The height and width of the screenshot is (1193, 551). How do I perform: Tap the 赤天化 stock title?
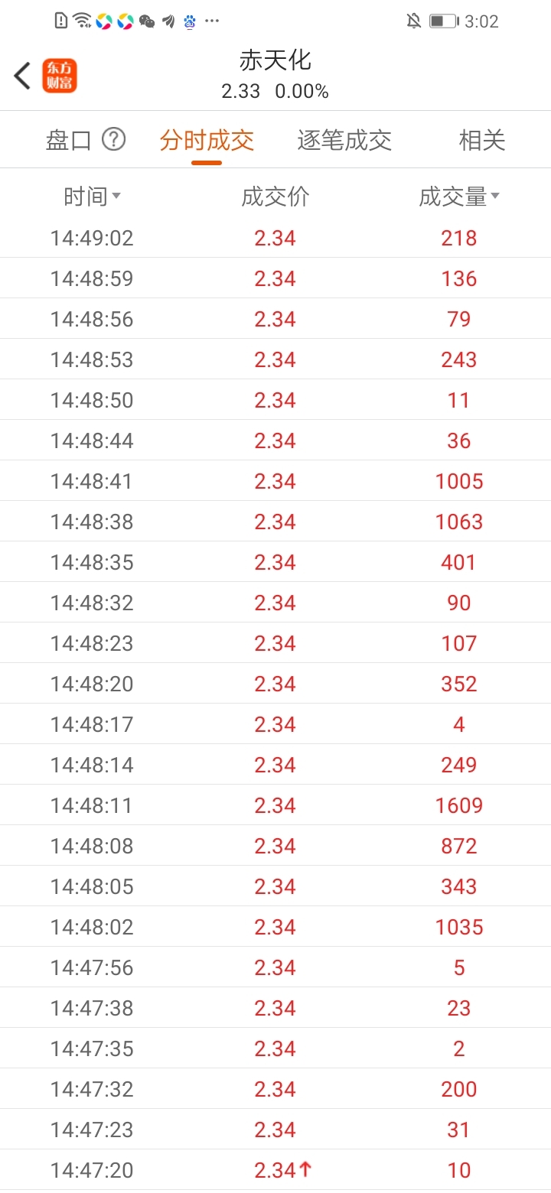coord(275,60)
